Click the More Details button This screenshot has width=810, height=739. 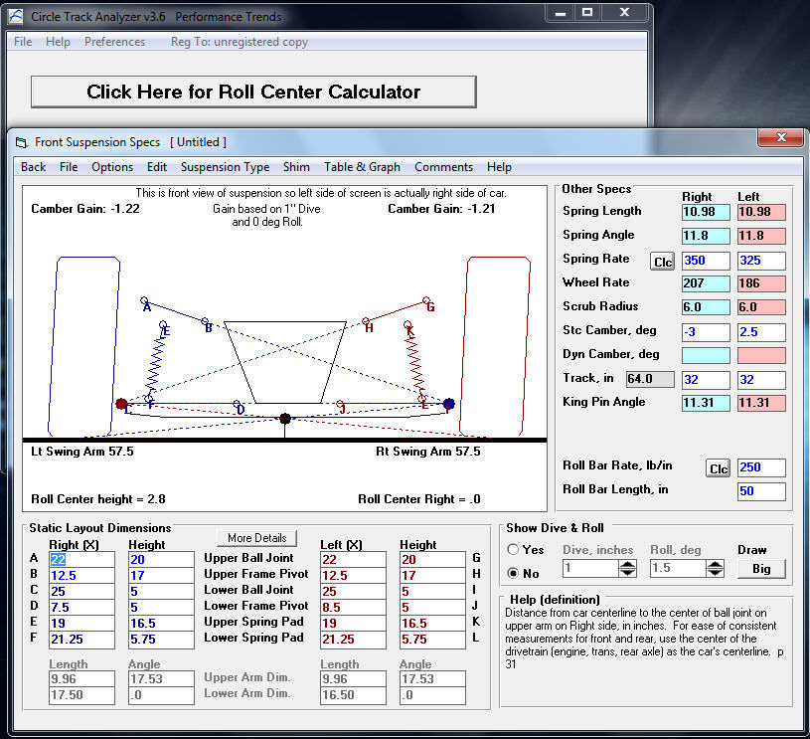click(x=256, y=538)
